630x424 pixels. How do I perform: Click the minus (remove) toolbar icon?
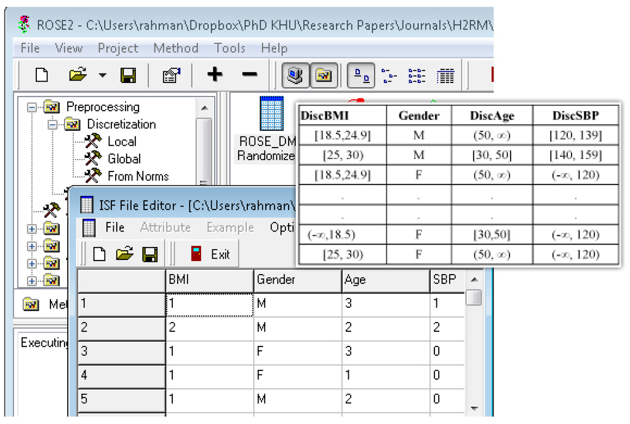pos(249,75)
